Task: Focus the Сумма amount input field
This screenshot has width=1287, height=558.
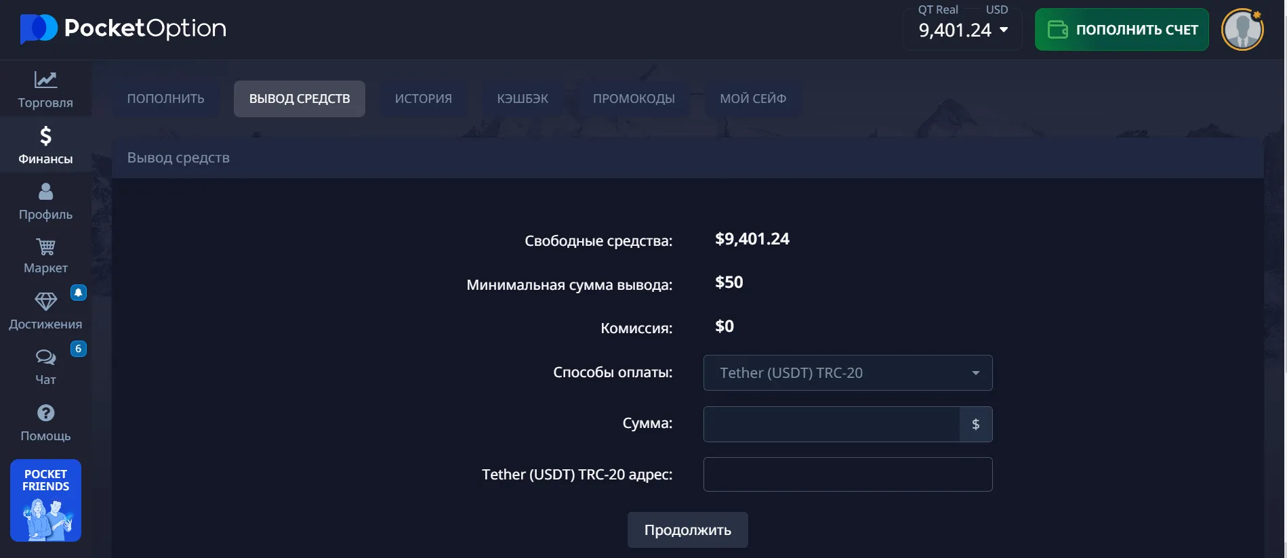Action: tap(832, 425)
